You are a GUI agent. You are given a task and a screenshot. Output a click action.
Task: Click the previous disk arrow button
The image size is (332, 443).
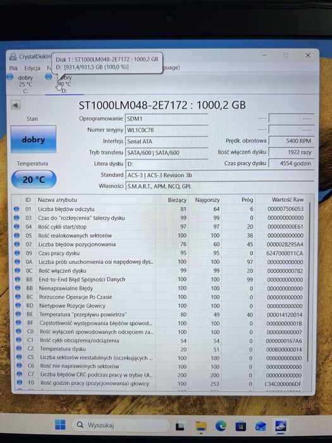pos(16,106)
